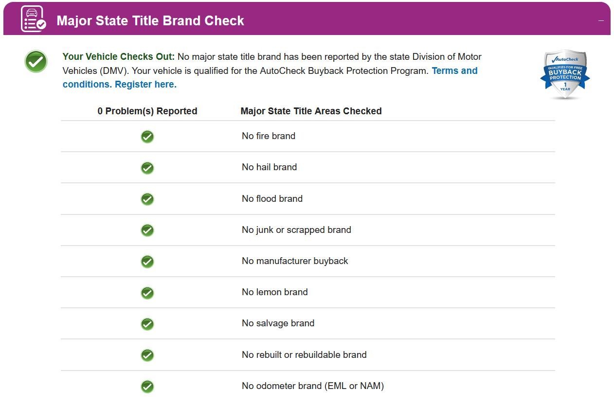Click the green check beside No flood brand
Screen dimensions: 614x407
coord(147,199)
